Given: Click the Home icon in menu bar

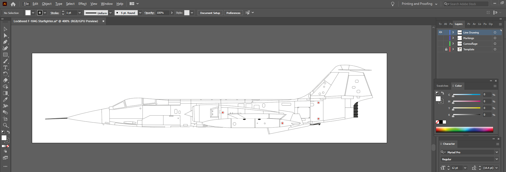Looking at the screenshot, I should pyautogui.click(x=13, y=4).
